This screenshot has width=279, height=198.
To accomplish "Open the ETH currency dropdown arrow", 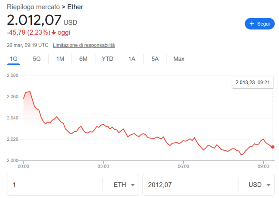I will tap(133, 185).
